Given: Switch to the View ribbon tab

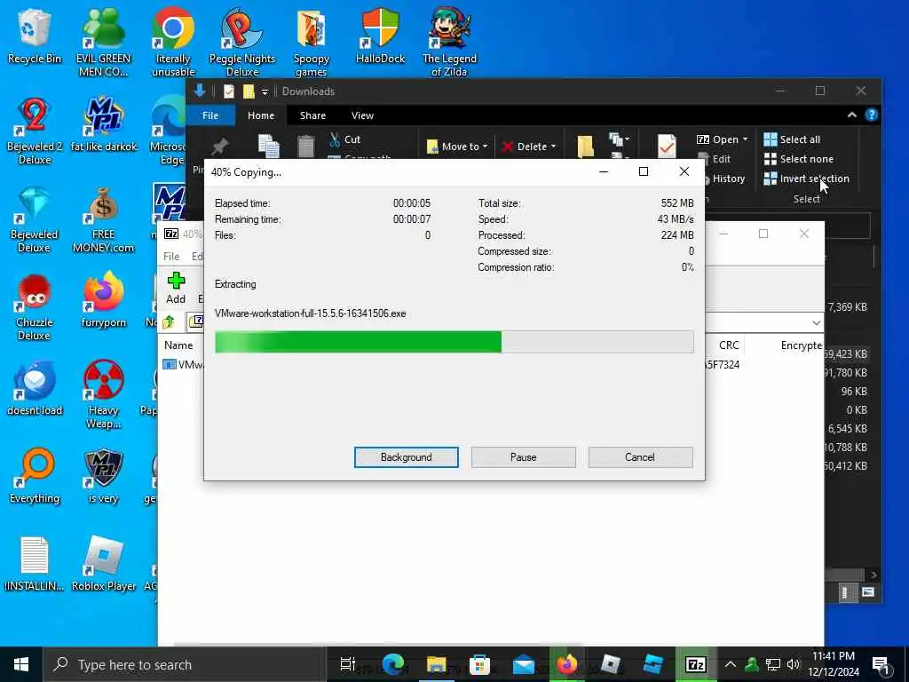Looking at the screenshot, I should (362, 115).
